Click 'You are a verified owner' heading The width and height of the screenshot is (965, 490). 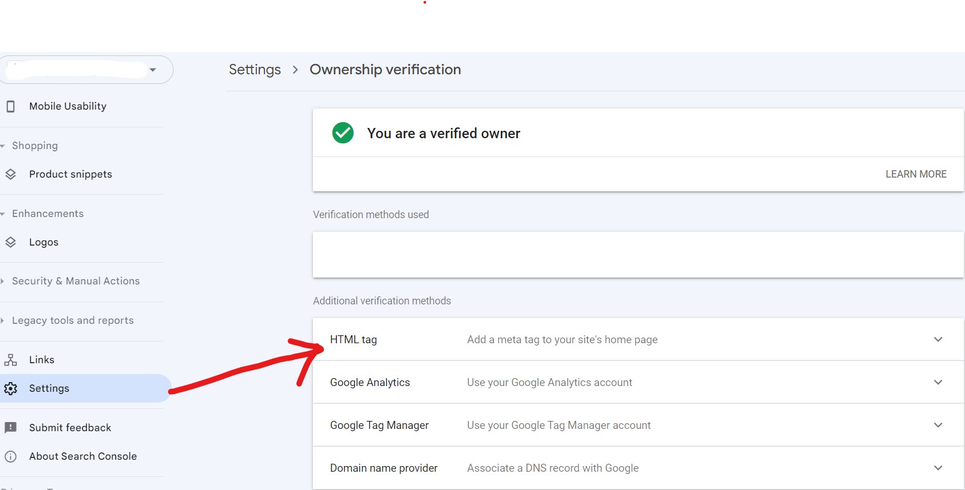point(444,133)
